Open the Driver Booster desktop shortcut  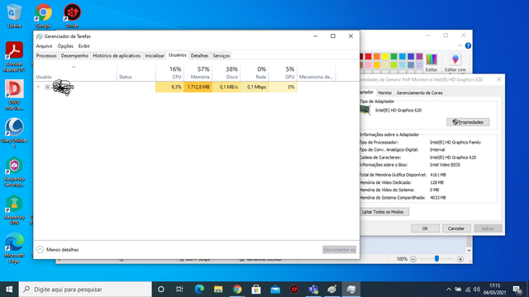(72, 16)
